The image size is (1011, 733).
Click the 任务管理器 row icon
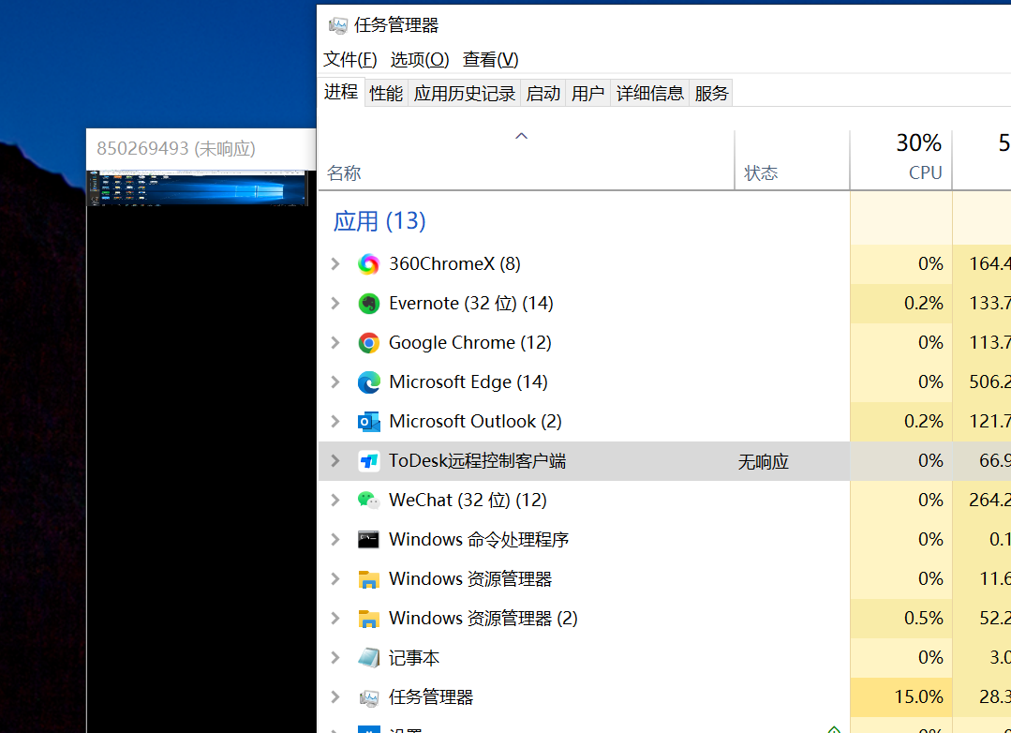369,696
